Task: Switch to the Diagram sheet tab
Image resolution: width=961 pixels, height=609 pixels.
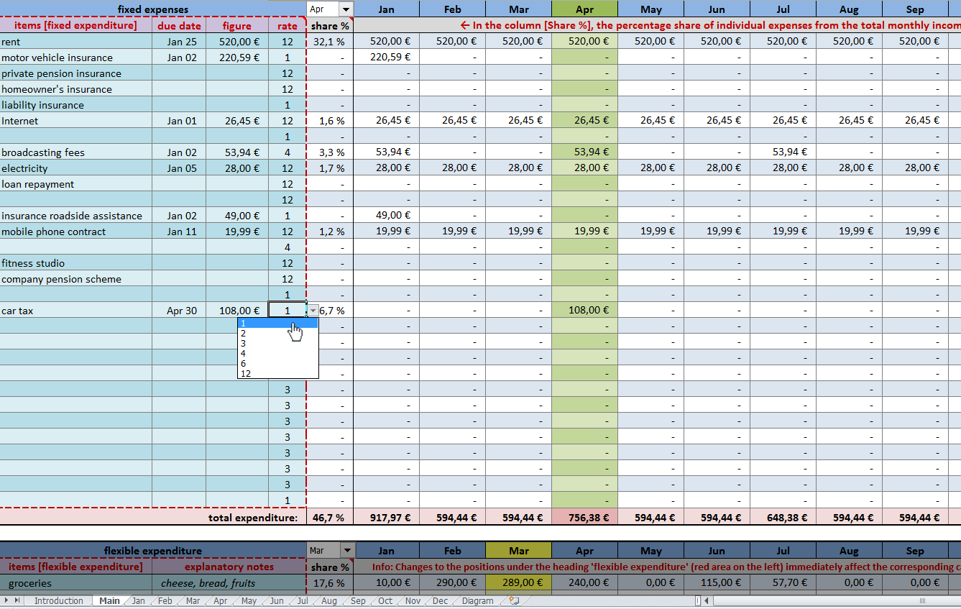Action: pyautogui.click(x=477, y=601)
